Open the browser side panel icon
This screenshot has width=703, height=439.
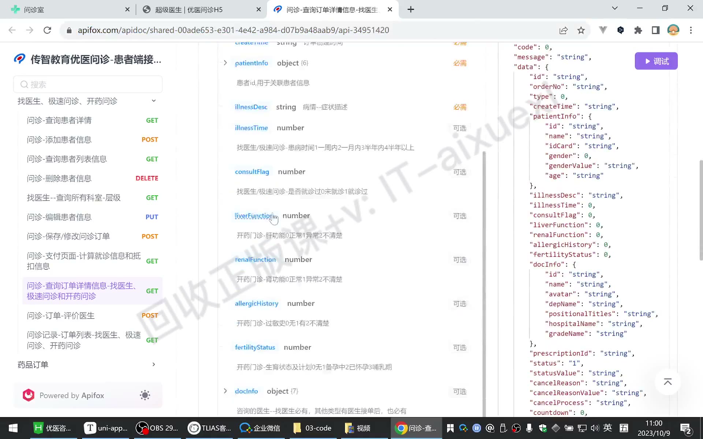pos(656,30)
